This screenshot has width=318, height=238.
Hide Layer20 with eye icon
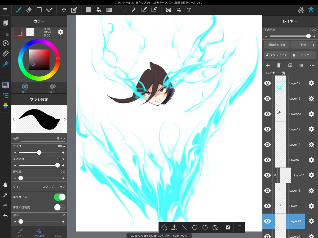click(x=268, y=114)
